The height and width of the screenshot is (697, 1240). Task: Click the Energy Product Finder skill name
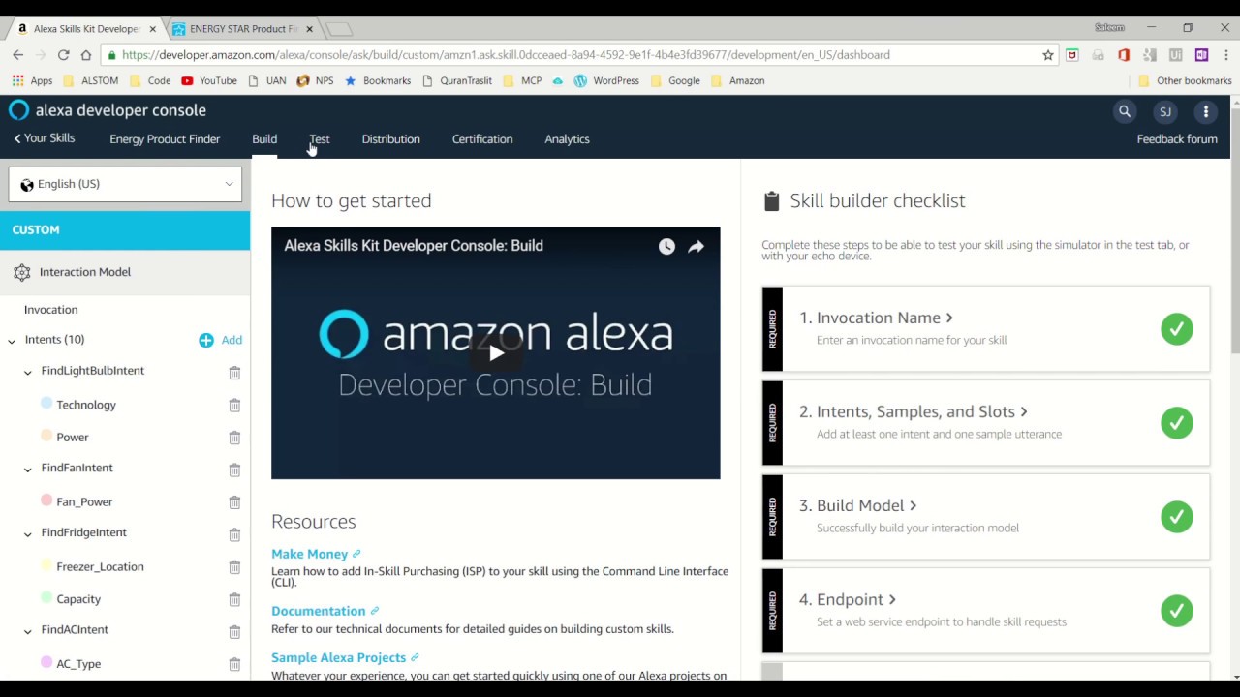pyautogui.click(x=165, y=139)
